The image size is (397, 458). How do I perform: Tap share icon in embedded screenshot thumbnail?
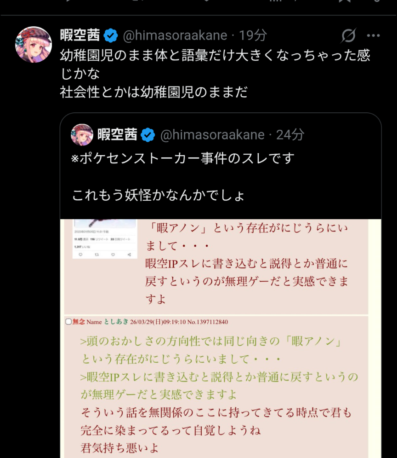coord(129,255)
